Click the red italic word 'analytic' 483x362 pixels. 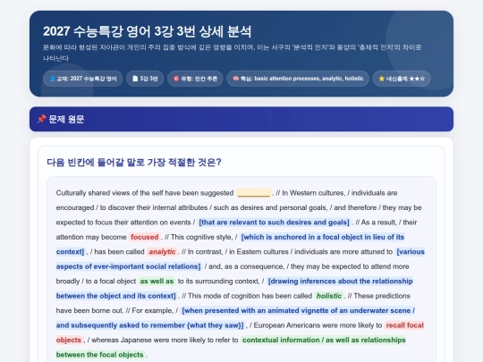click(162, 252)
